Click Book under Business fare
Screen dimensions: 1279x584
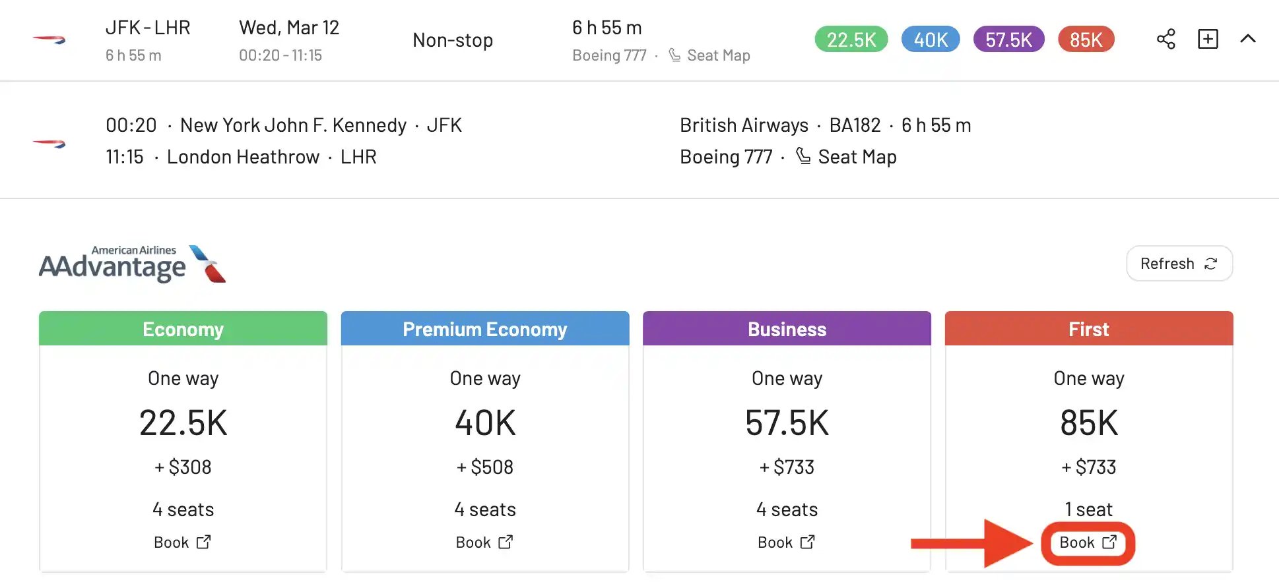(786, 542)
